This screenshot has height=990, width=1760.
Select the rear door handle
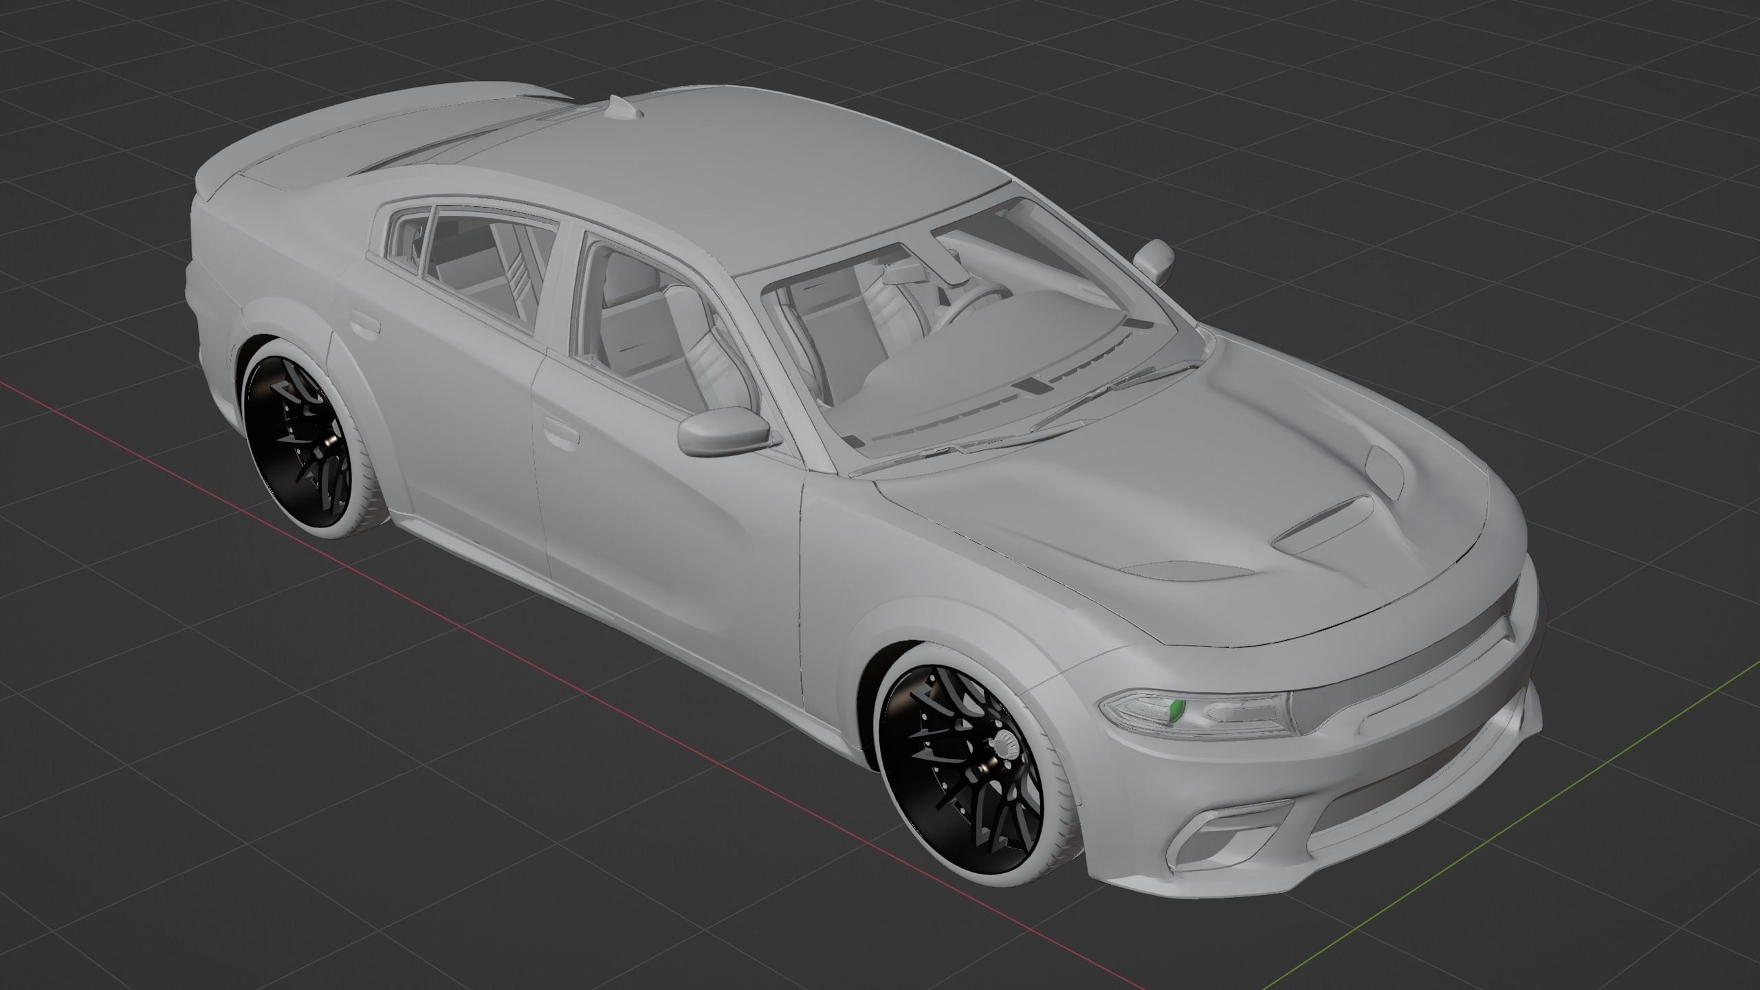coord(364,324)
